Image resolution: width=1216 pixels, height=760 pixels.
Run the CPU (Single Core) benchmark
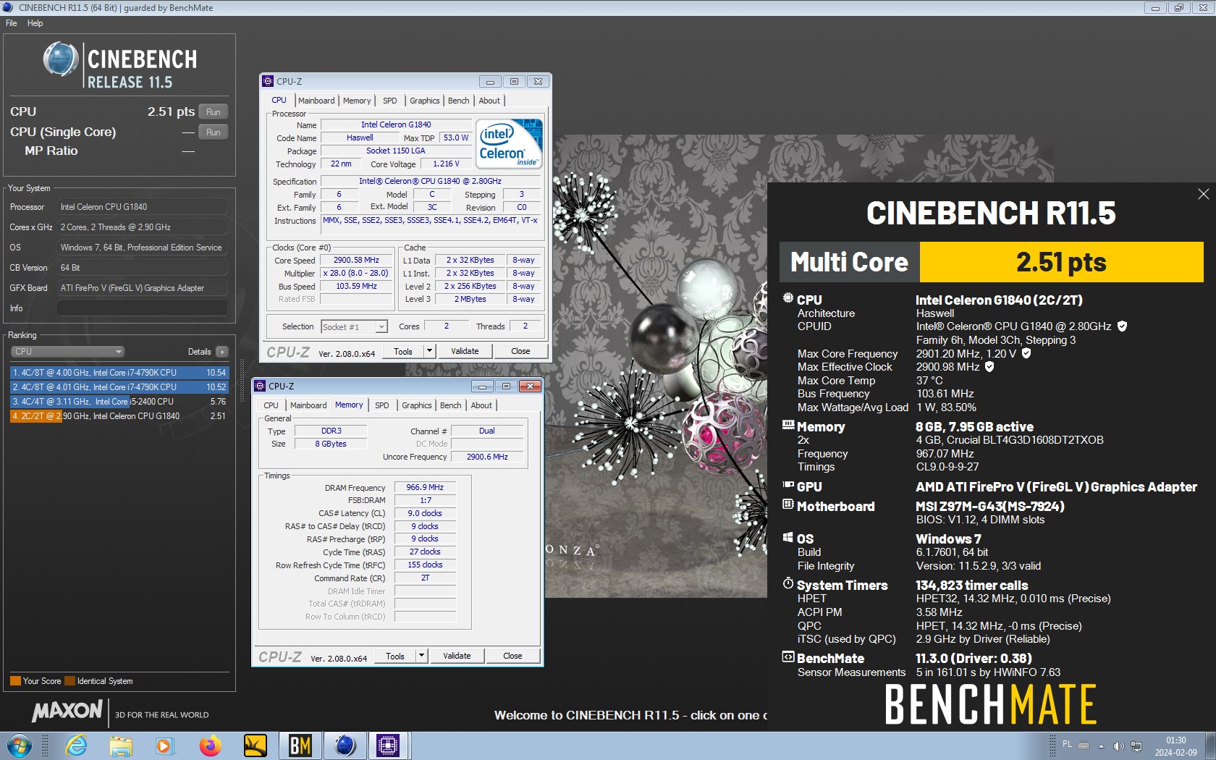point(213,132)
